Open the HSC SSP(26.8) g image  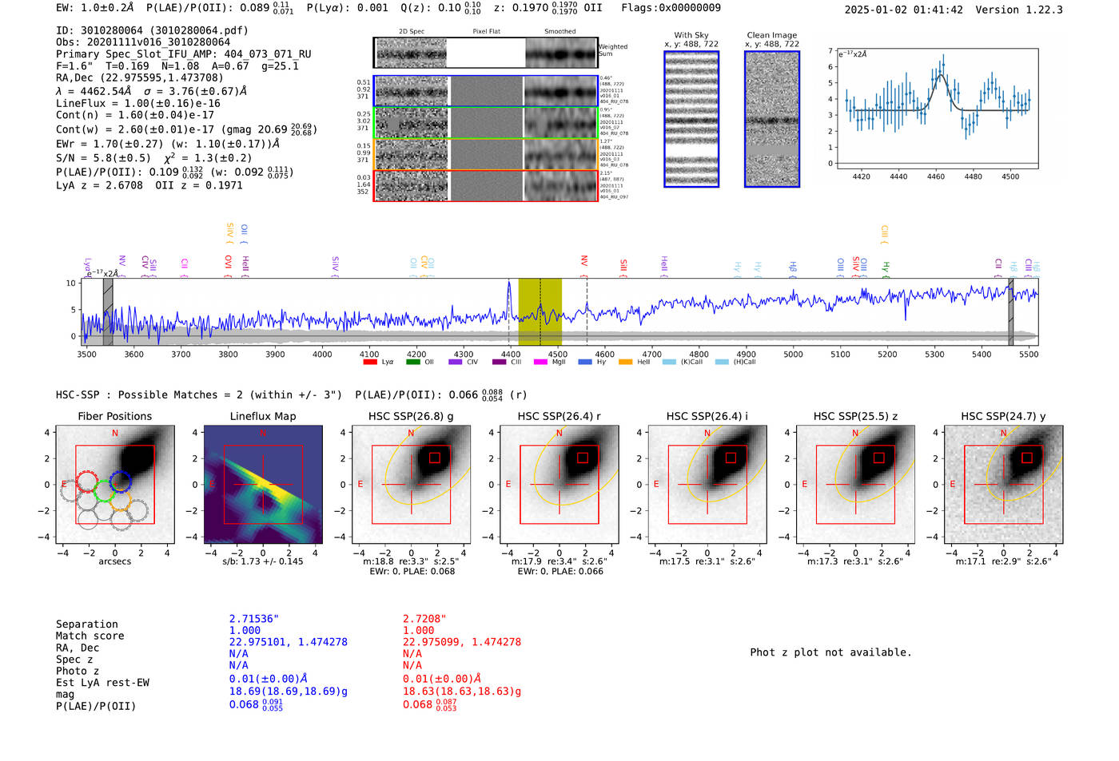411,484
